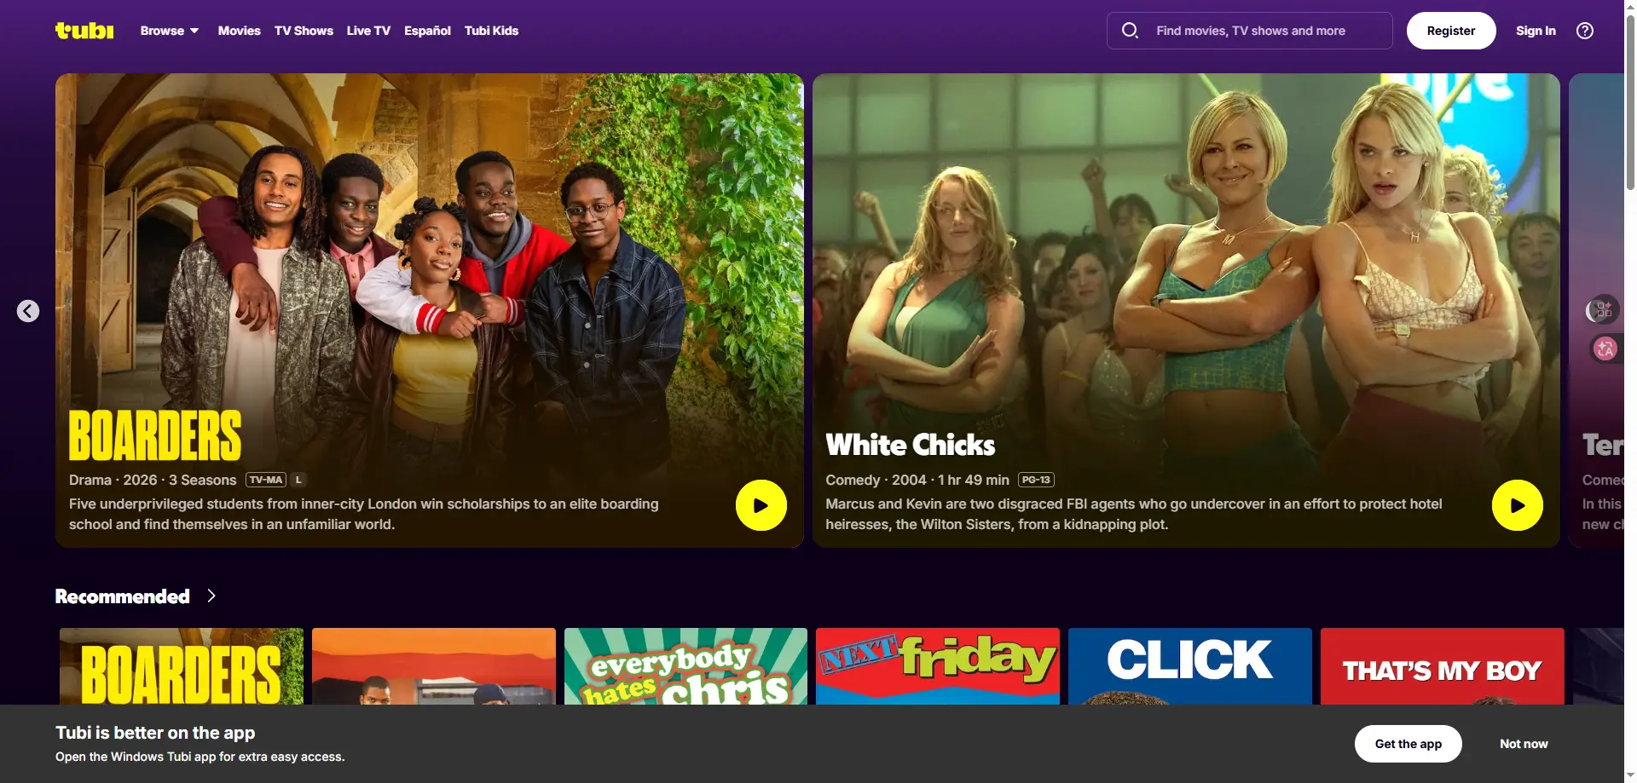
Task: Click the page vertical scrollbar
Action: [x=1630, y=392]
